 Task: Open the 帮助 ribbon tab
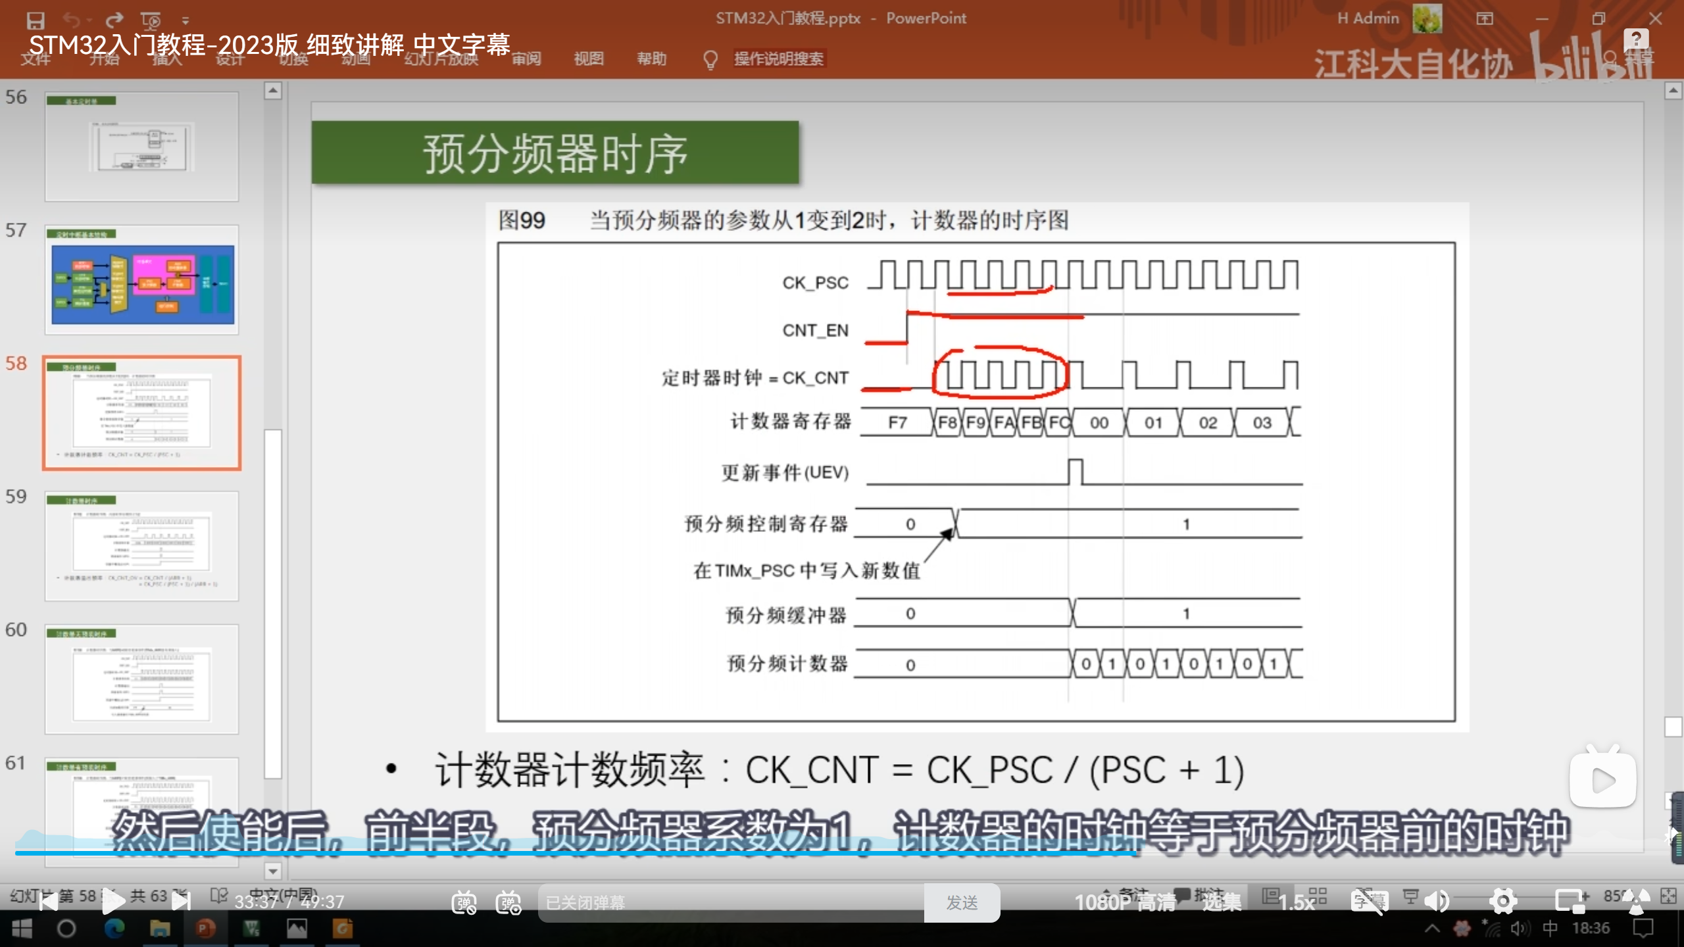coord(651,59)
